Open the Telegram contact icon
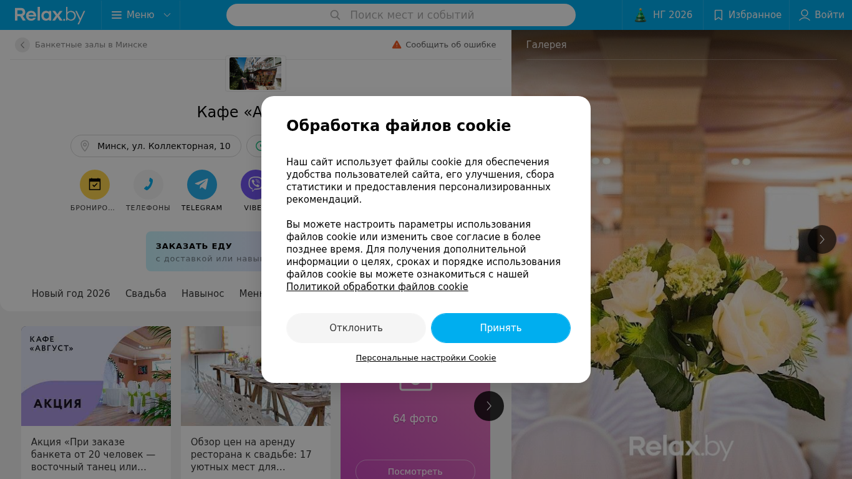The height and width of the screenshot is (479, 852). (x=202, y=185)
